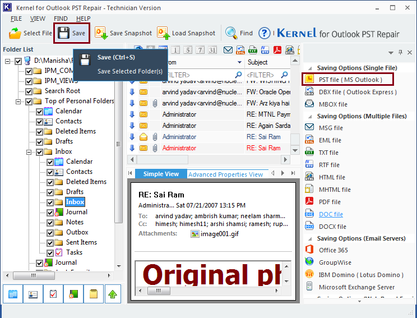Open the FIND menu
Viewport: 417px width, 318px height.
pyautogui.click(x=61, y=19)
